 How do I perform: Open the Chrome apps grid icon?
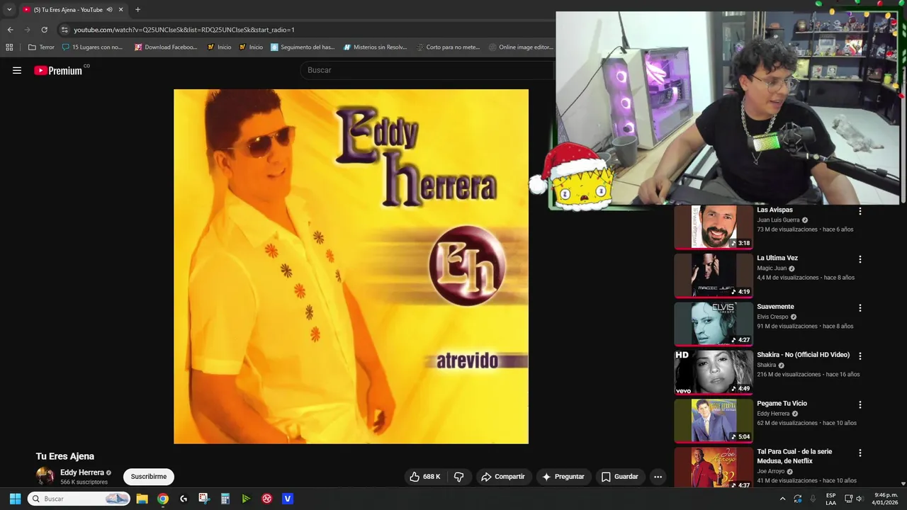pyautogui.click(x=9, y=47)
